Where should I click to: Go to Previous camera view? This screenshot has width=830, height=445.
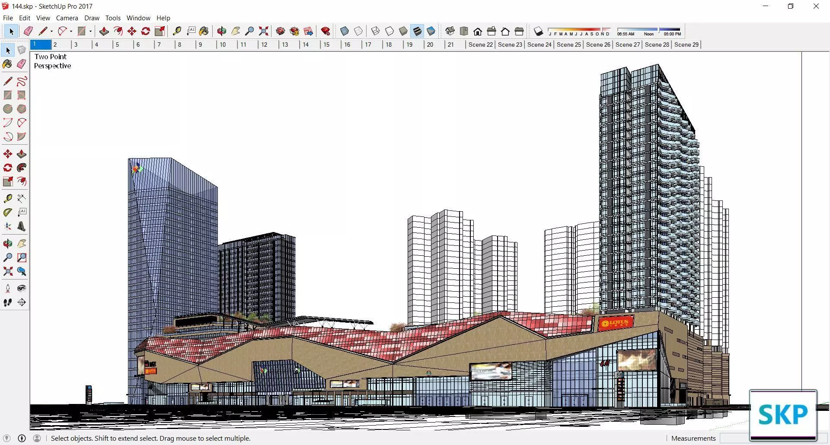(x=22, y=271)
